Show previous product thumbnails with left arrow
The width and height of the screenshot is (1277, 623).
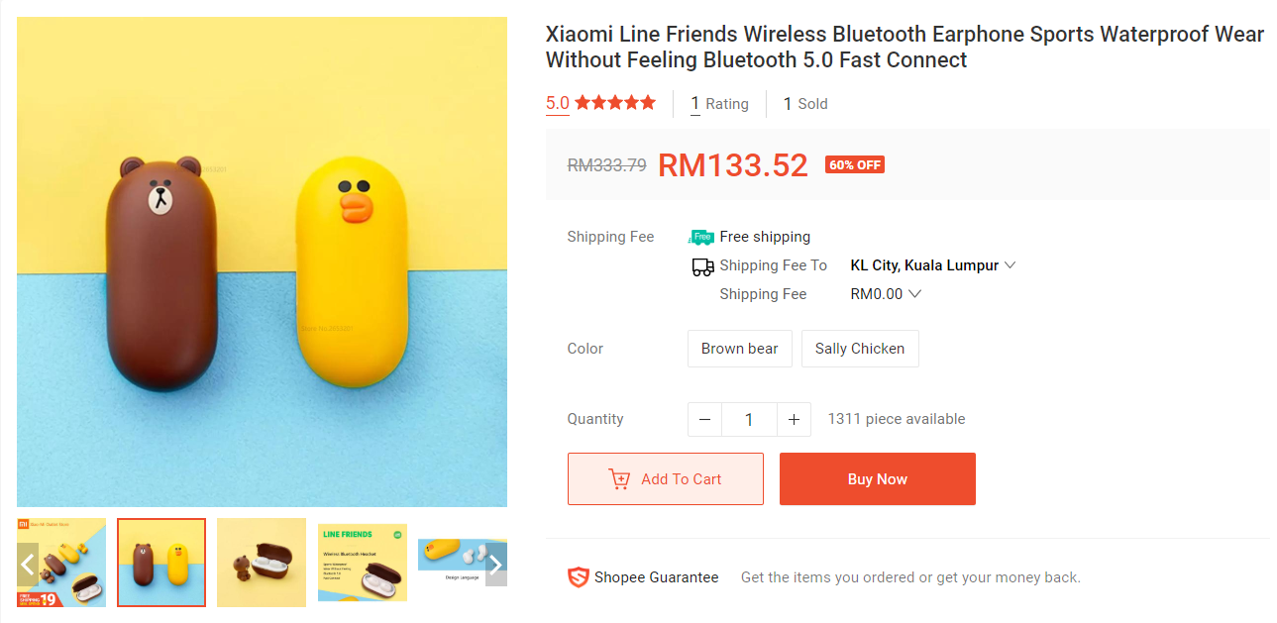(x=28, y=565)
